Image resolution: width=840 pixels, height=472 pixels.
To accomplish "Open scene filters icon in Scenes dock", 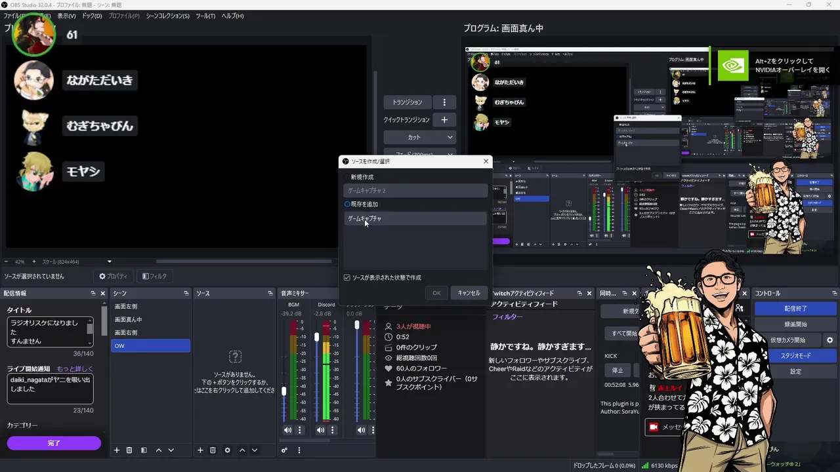I will 144,450.
